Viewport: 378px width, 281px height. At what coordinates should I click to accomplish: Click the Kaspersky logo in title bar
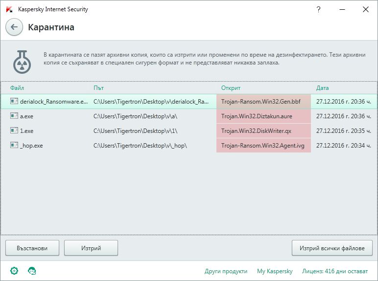9,9
